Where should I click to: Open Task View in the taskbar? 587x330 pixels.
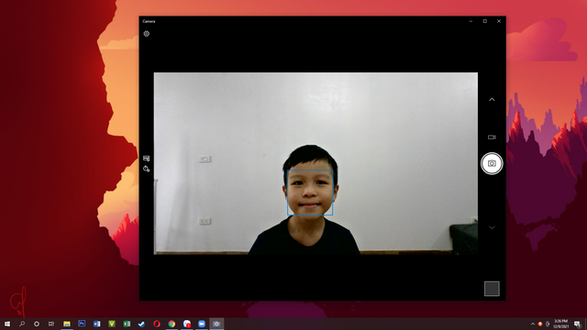pyautogui.click(x=51, y=324)
